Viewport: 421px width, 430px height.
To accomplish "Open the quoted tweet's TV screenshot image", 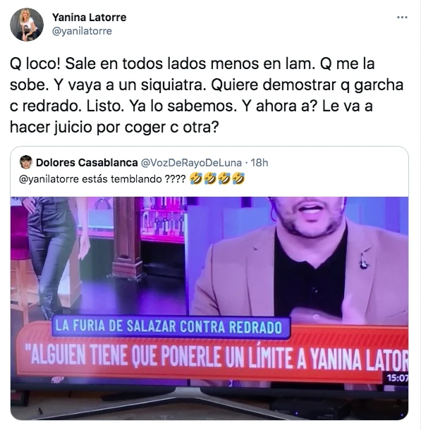I will pos(209,308).
